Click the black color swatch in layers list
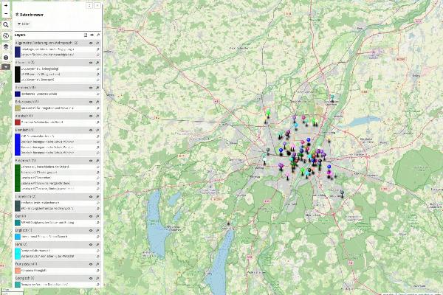443x295 pixels. point(18,74)
